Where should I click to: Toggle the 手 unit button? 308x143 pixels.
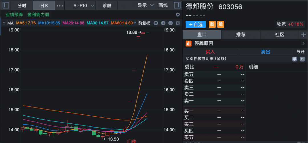pos(294,59)
